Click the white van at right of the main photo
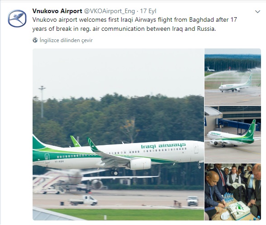The image size is (266, 225). click(x=193, y=201)
